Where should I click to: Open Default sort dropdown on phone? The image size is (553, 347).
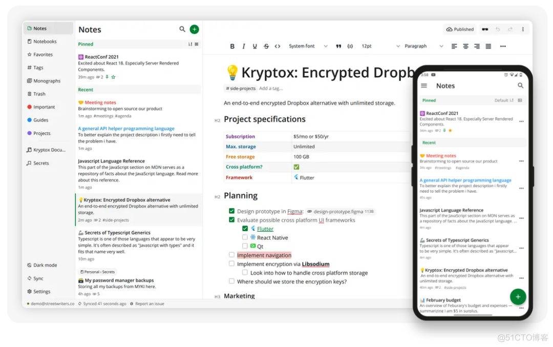504,100
